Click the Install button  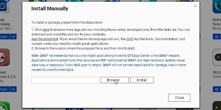142,80
